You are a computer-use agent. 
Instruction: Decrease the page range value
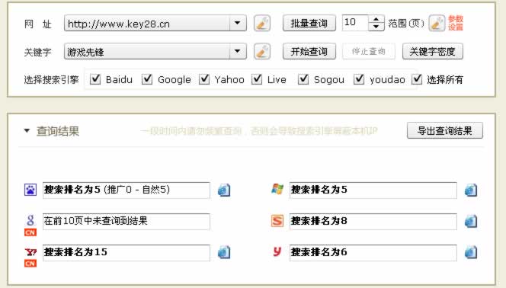click(376, 27)
